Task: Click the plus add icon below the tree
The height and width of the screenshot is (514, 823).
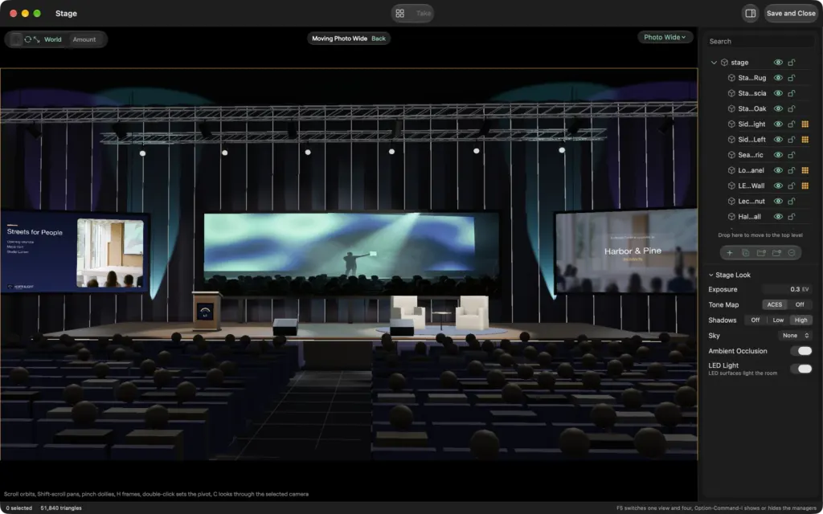Action: (730, 253)
